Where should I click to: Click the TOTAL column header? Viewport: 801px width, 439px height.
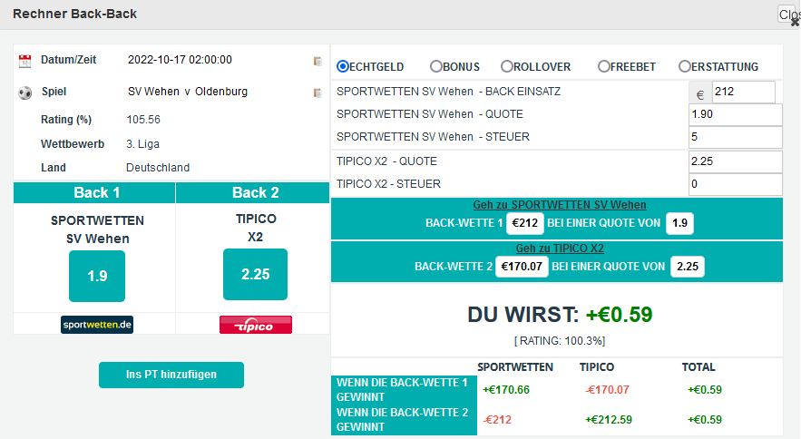[x=698, y=367]
